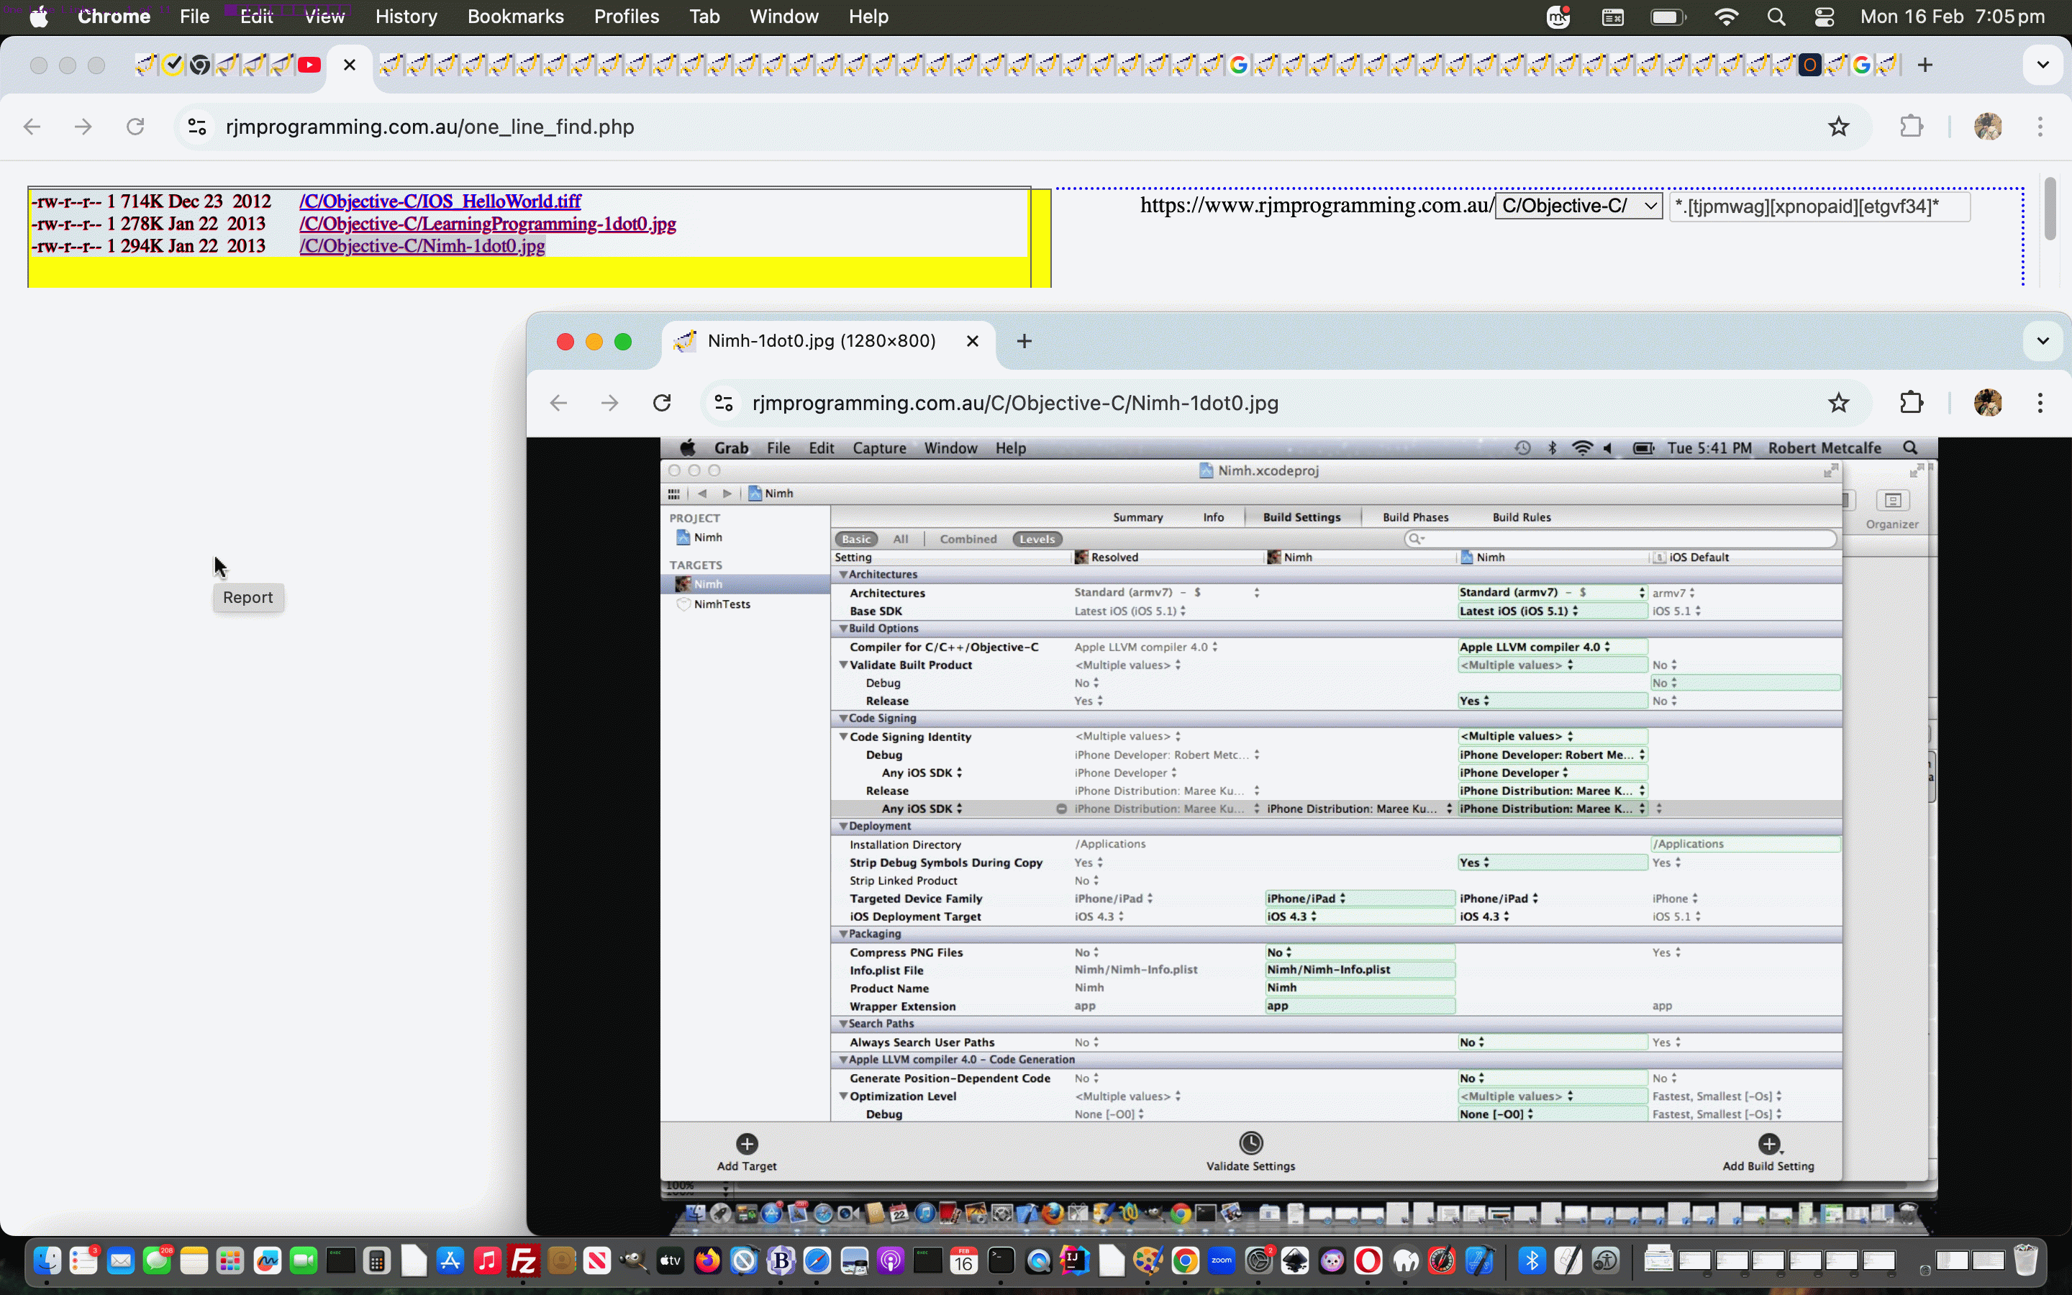Open Firefox from the Dock
Screen dimensions: 2072x1295
708,1260
